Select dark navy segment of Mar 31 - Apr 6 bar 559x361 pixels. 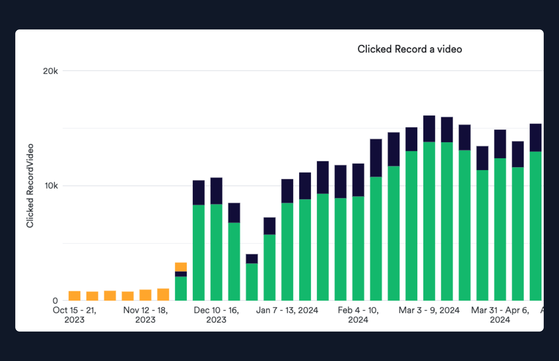coord(500,144)
